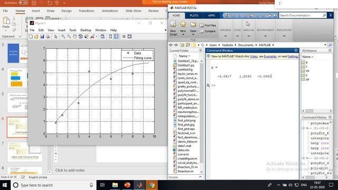This screenshot has height=190, width=338.
Task: Open the New dropdown in MATLAB
Action: (x=183, y=34)
